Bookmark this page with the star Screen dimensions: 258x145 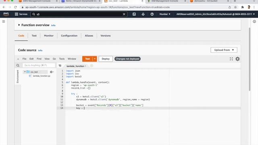[235, 7]
